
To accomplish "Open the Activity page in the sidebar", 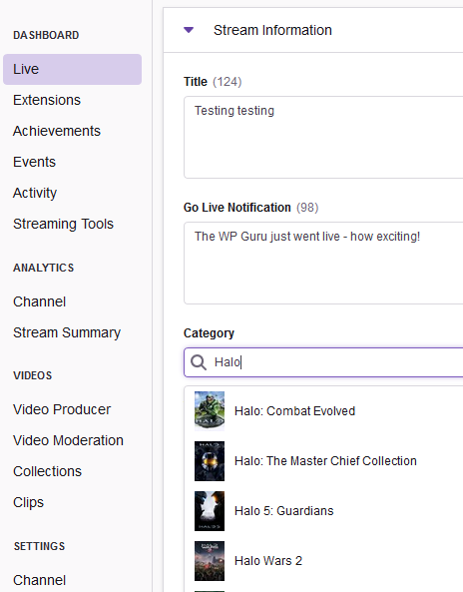I will (35, 193).
